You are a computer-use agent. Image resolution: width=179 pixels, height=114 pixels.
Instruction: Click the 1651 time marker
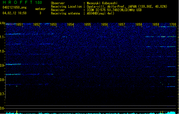[x=19, y=25]
